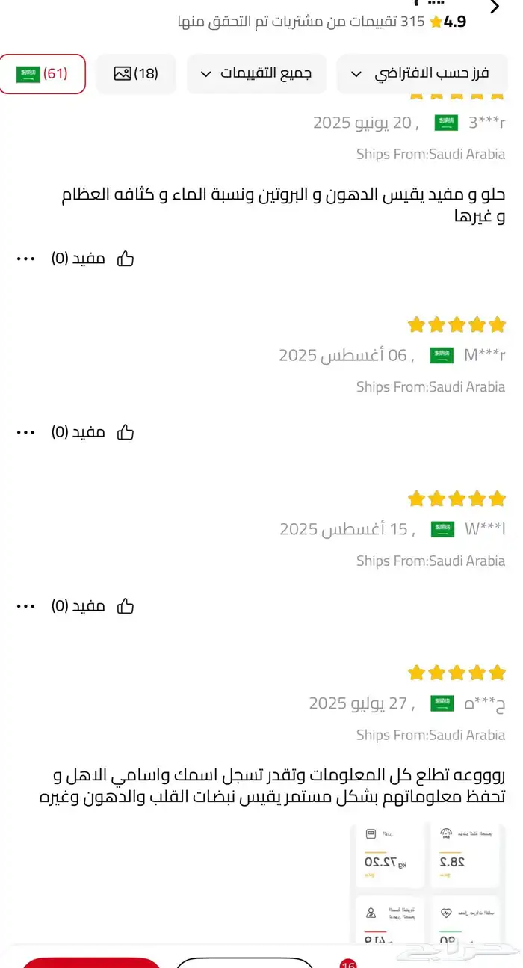Mark the 3***r review as helpful
Image resolution: width=523 pixels, height=968 pixels.
[124, 259]
